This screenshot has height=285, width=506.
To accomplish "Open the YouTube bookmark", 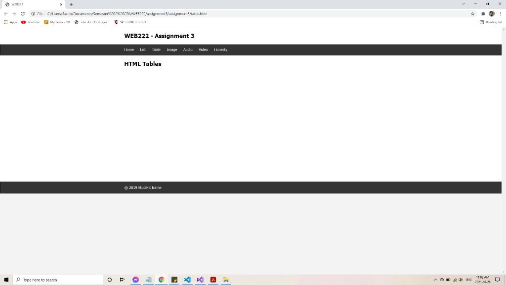I will click(32, 22).
